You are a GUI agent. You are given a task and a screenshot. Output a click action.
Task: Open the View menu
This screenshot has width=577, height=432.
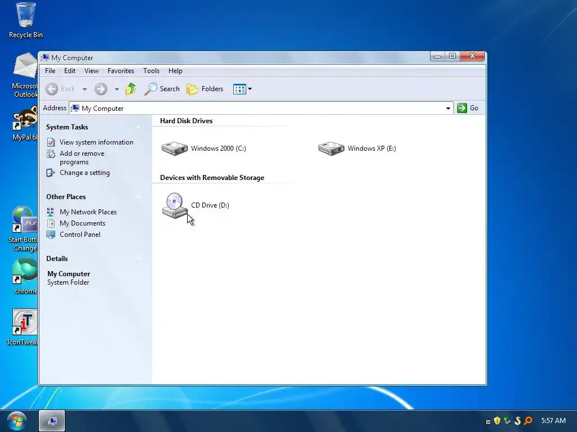click(x=91, y=71)
